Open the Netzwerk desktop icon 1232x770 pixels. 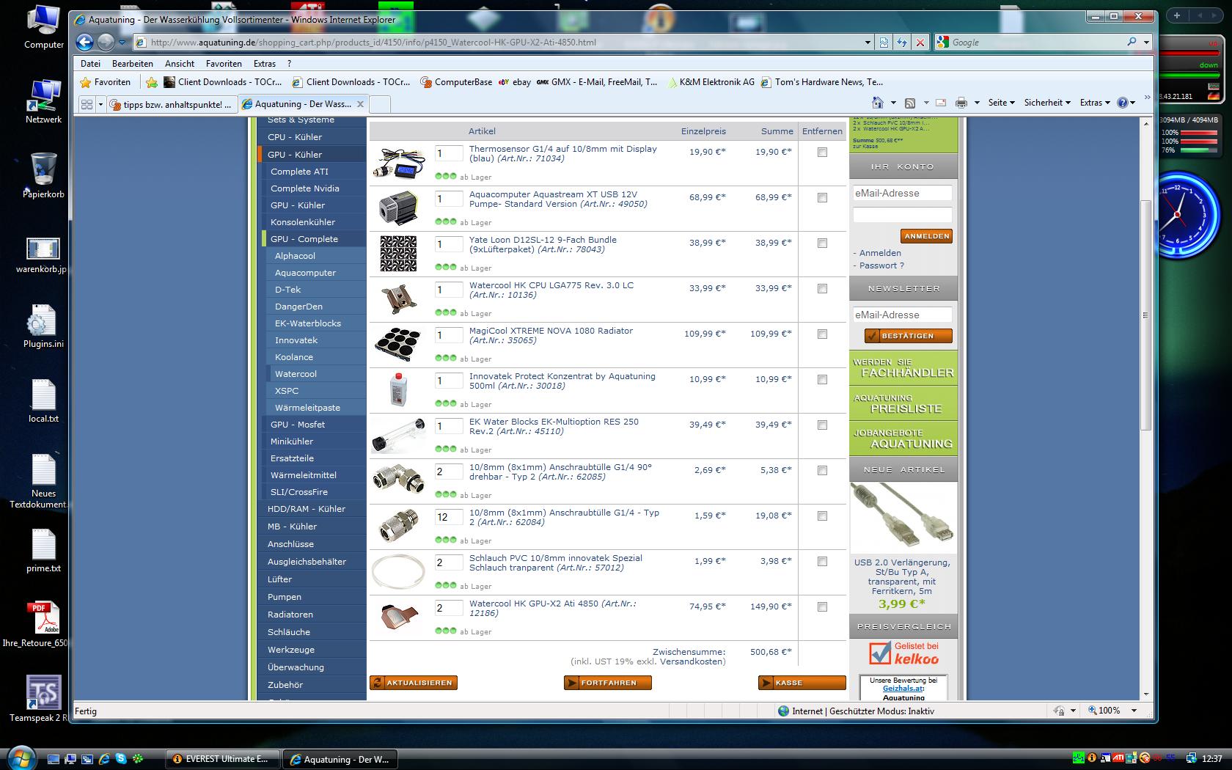(x=44, y=100)
